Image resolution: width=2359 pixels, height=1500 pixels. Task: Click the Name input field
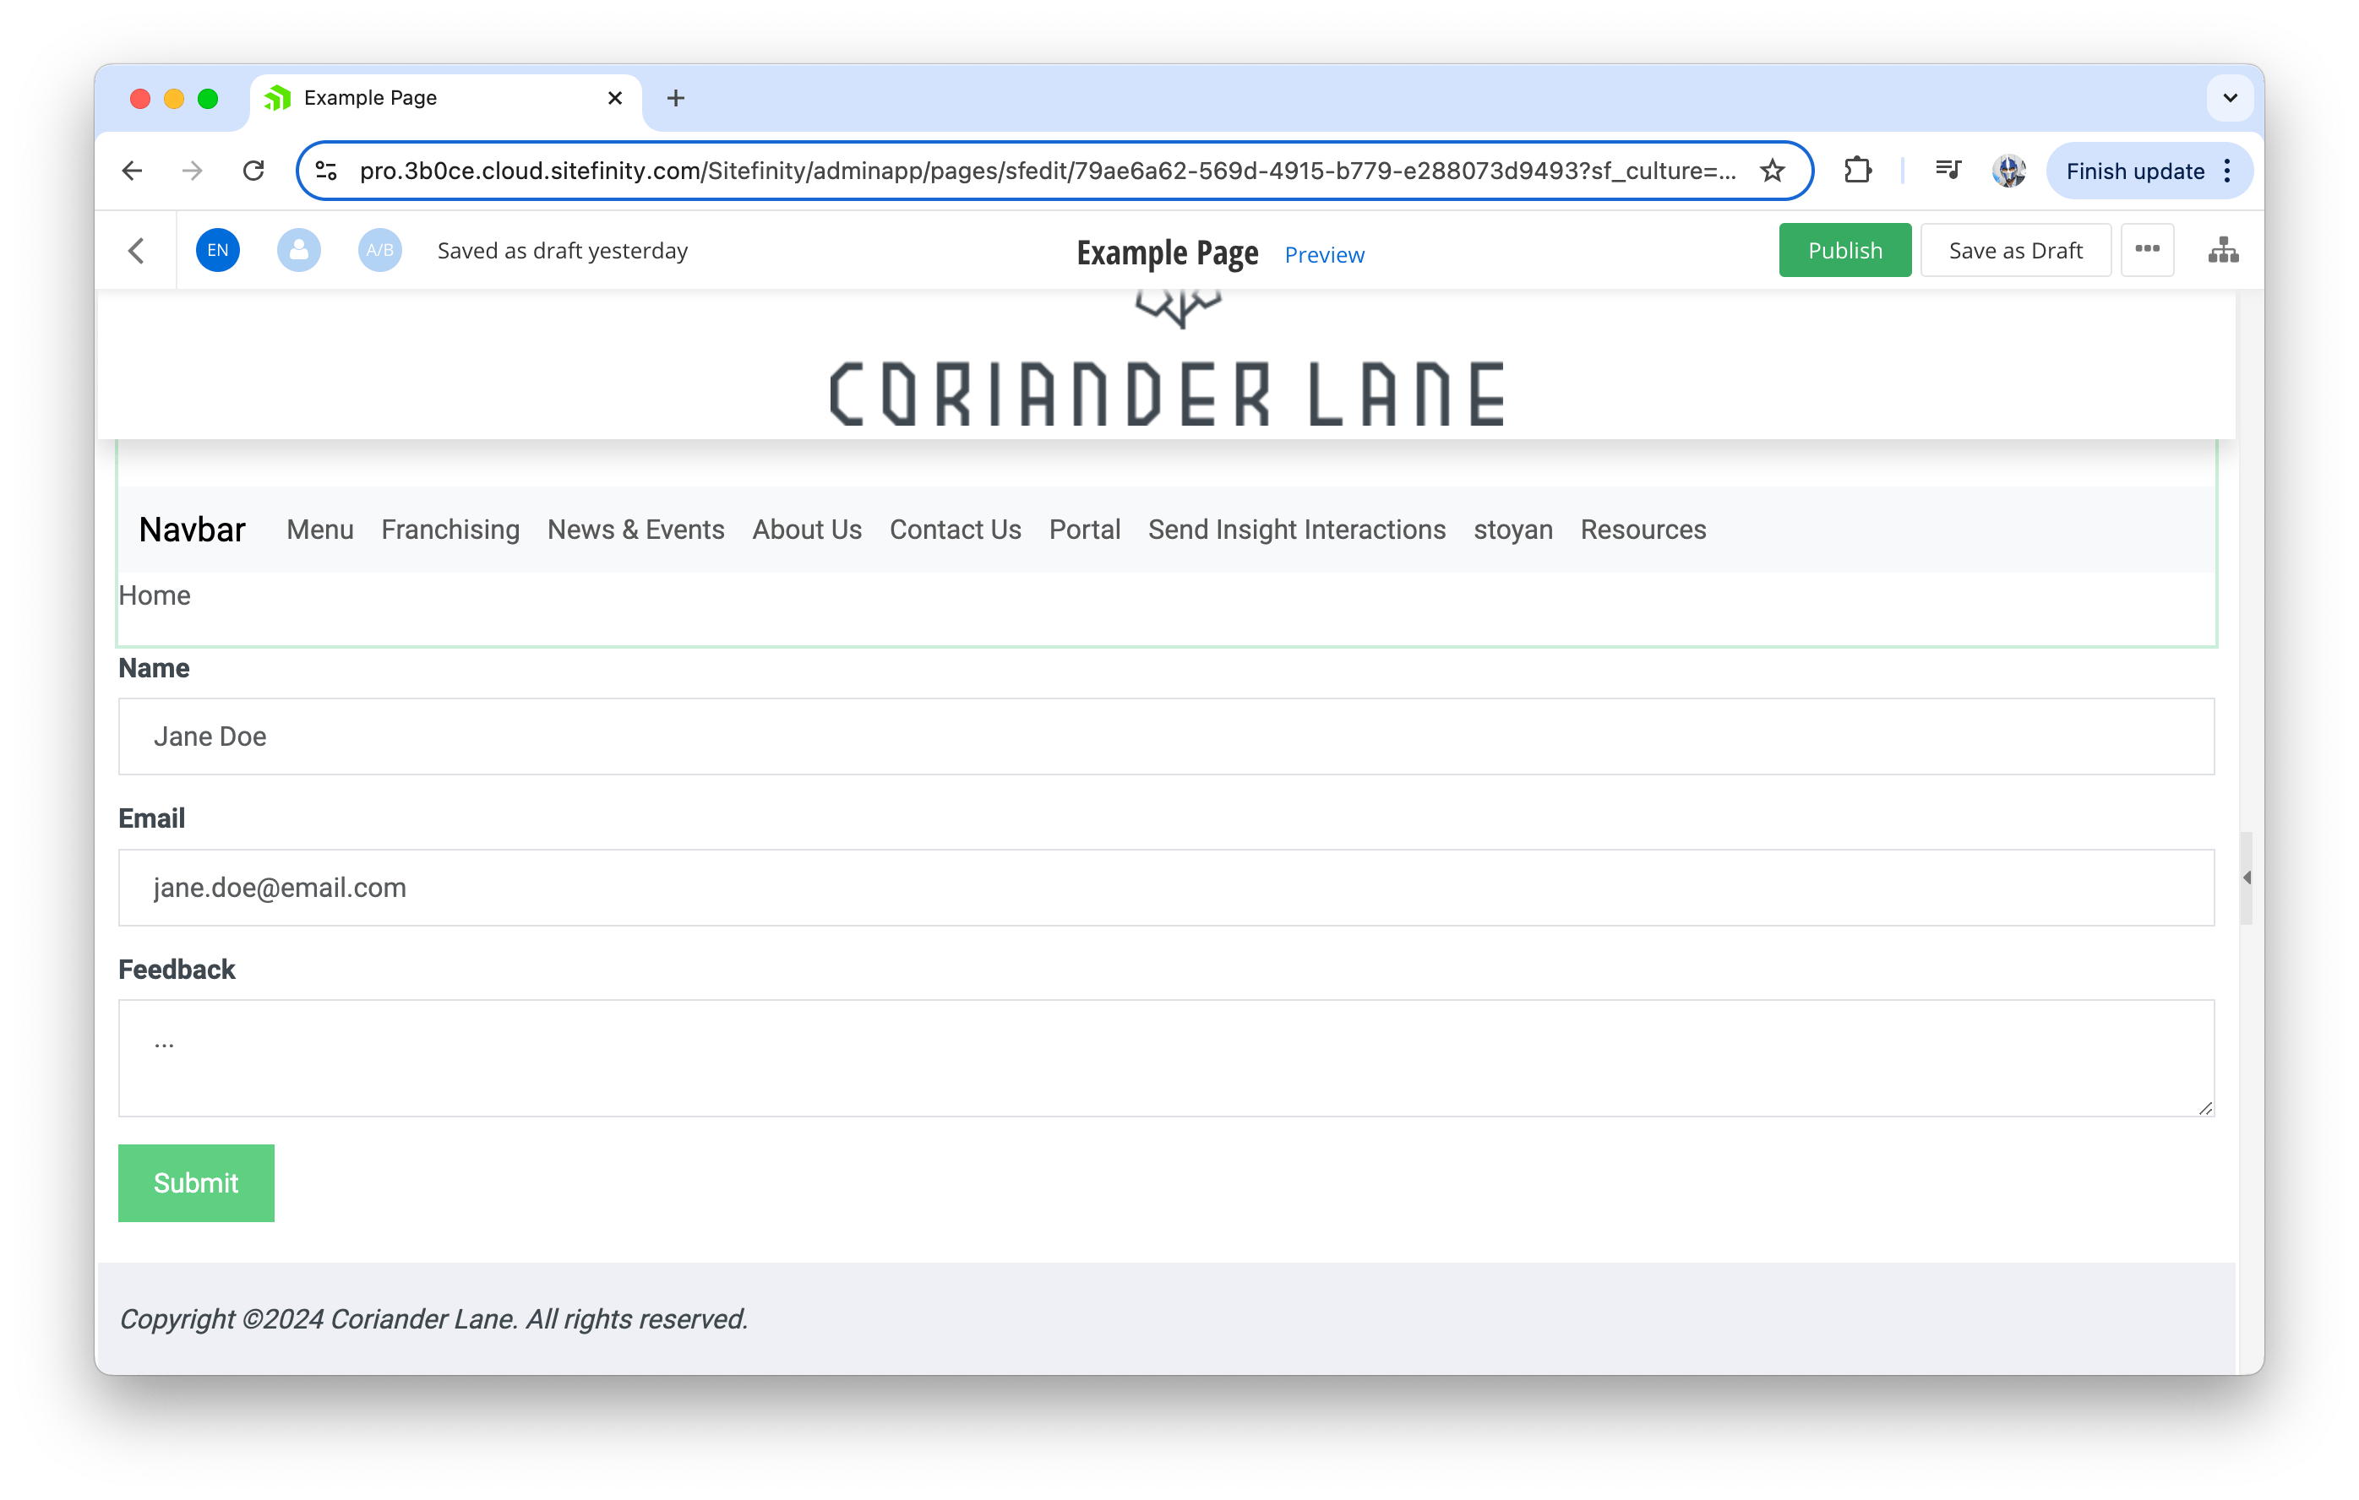point(1166,736)
